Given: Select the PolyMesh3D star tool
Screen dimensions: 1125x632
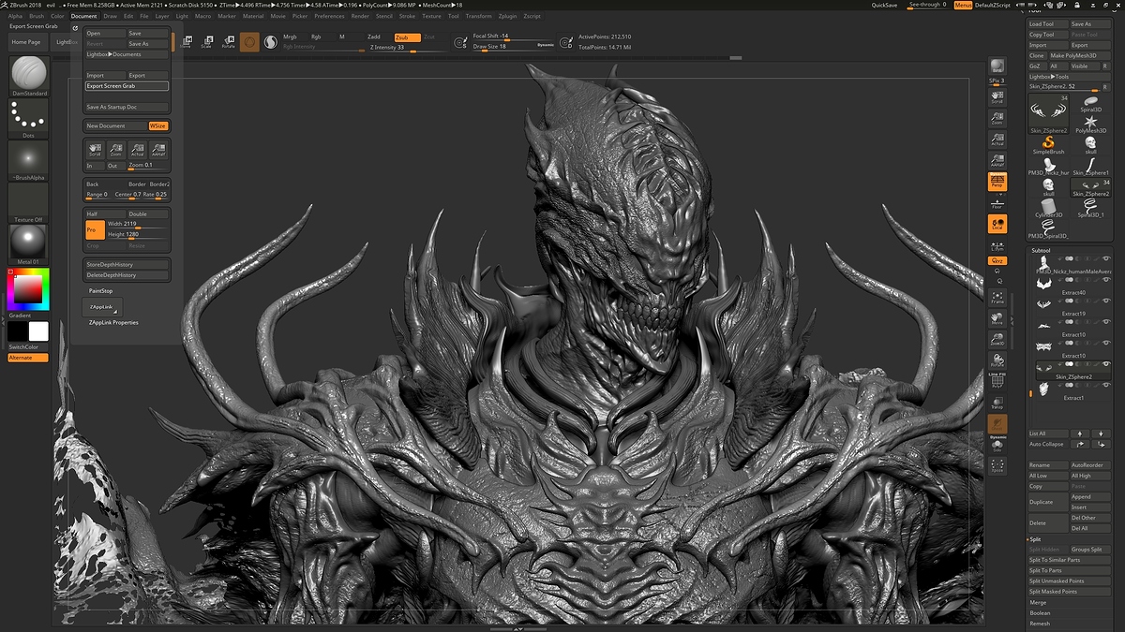Looking at the screenshot, I should coord(1091,125).
